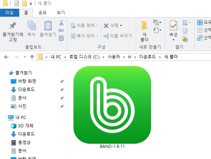The width and height of the screenshot is (211, 159).
Task: Open the 파일 (File) menu tab
Action: (x=9, y=13)
